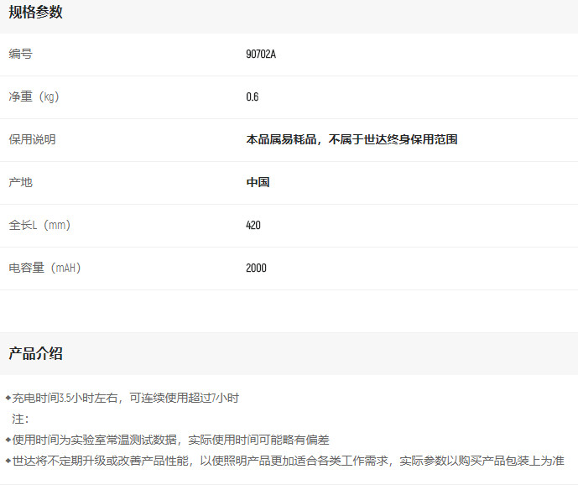
Task: Click the charging time 3.5小时 description line
Action: pyautogui.click(x=126, y=398)
